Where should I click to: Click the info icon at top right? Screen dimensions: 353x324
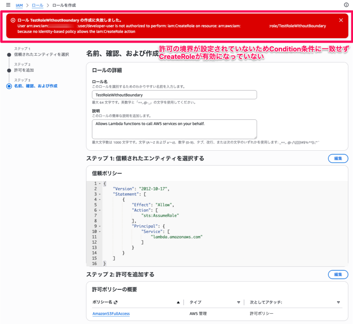[x=346, y=5]
